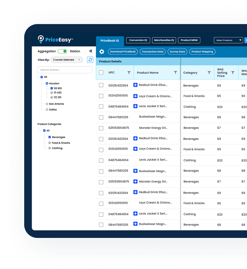Open the Category column filter
Screen dimensions: 247x269
209,73
